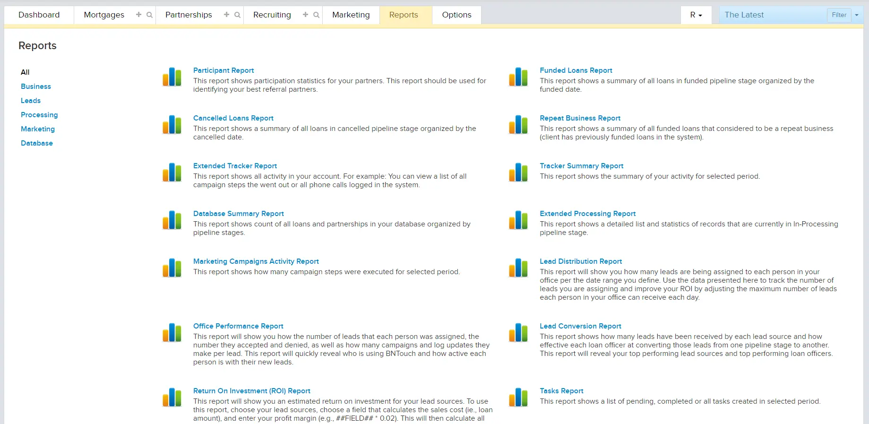Open the Mortgages tab
This screenshot has width=869, height=424.
(104, 15)
